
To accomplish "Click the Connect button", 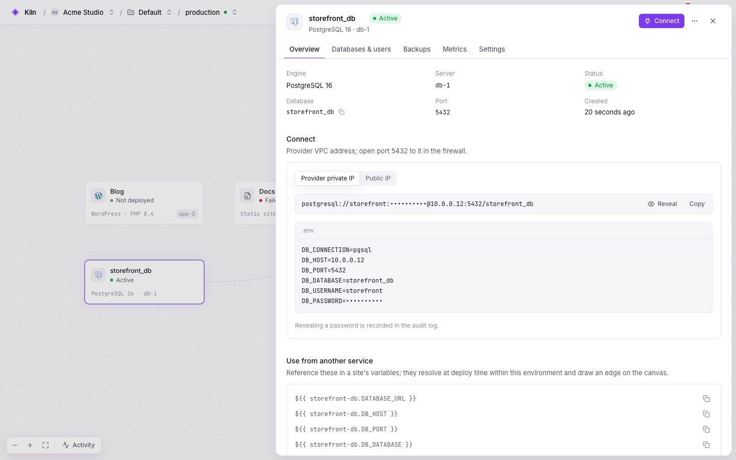I will click(661, 21).
